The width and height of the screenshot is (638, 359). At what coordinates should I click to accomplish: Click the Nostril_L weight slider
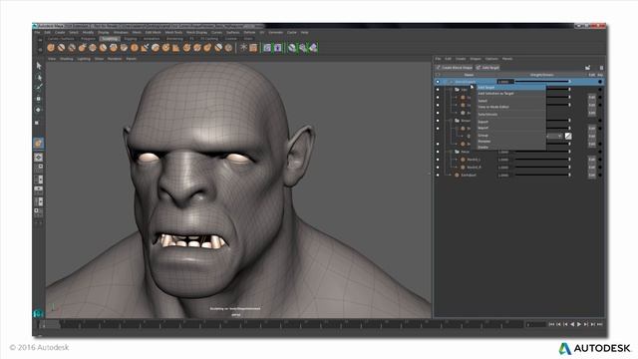[x=542, y=160]
